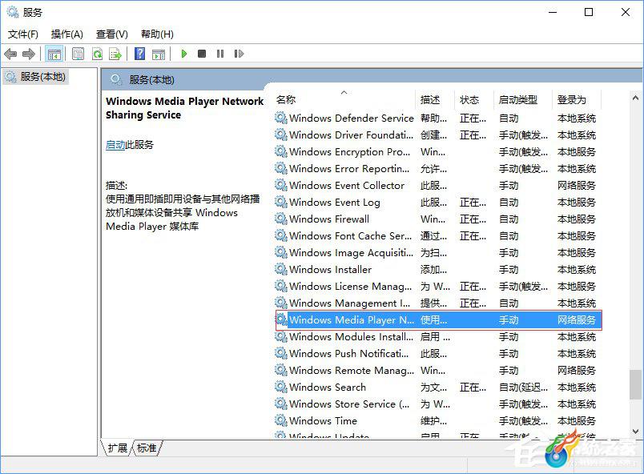
Task: Click the gear icon beside Windows Defender Service
Action: pyautogui.click(x=281, y=118)
